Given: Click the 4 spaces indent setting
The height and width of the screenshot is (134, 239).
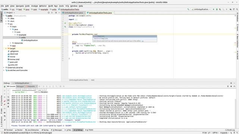Looking at the screenshot, I should 224,133.
